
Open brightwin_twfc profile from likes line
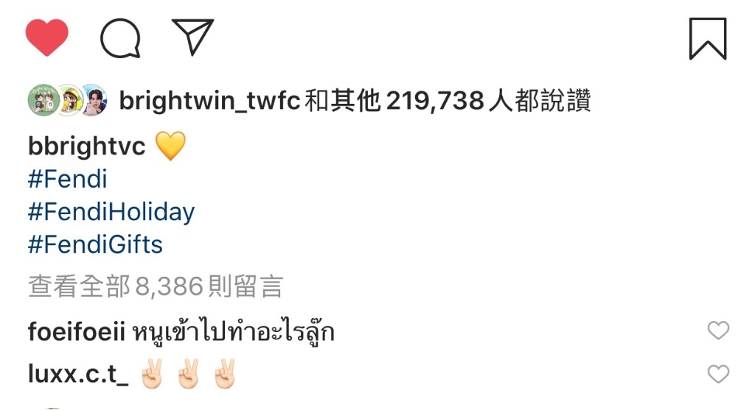209,101
